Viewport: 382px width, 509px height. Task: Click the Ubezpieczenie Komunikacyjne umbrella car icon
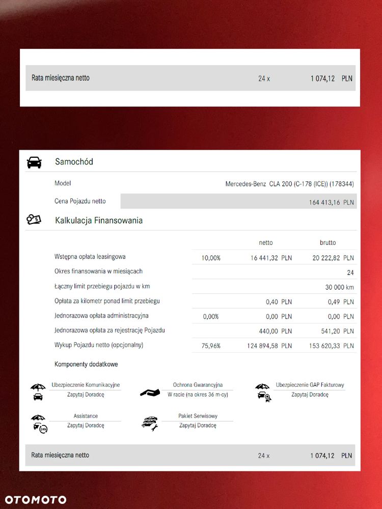click(38, 392)
